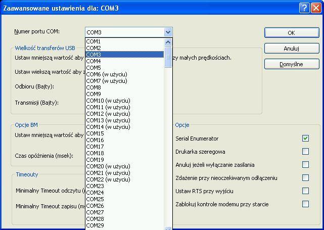Viewport: 324px width, 230px height.
Task: Close the COM3 advanced settings dialog
Action: coord(316,8)
